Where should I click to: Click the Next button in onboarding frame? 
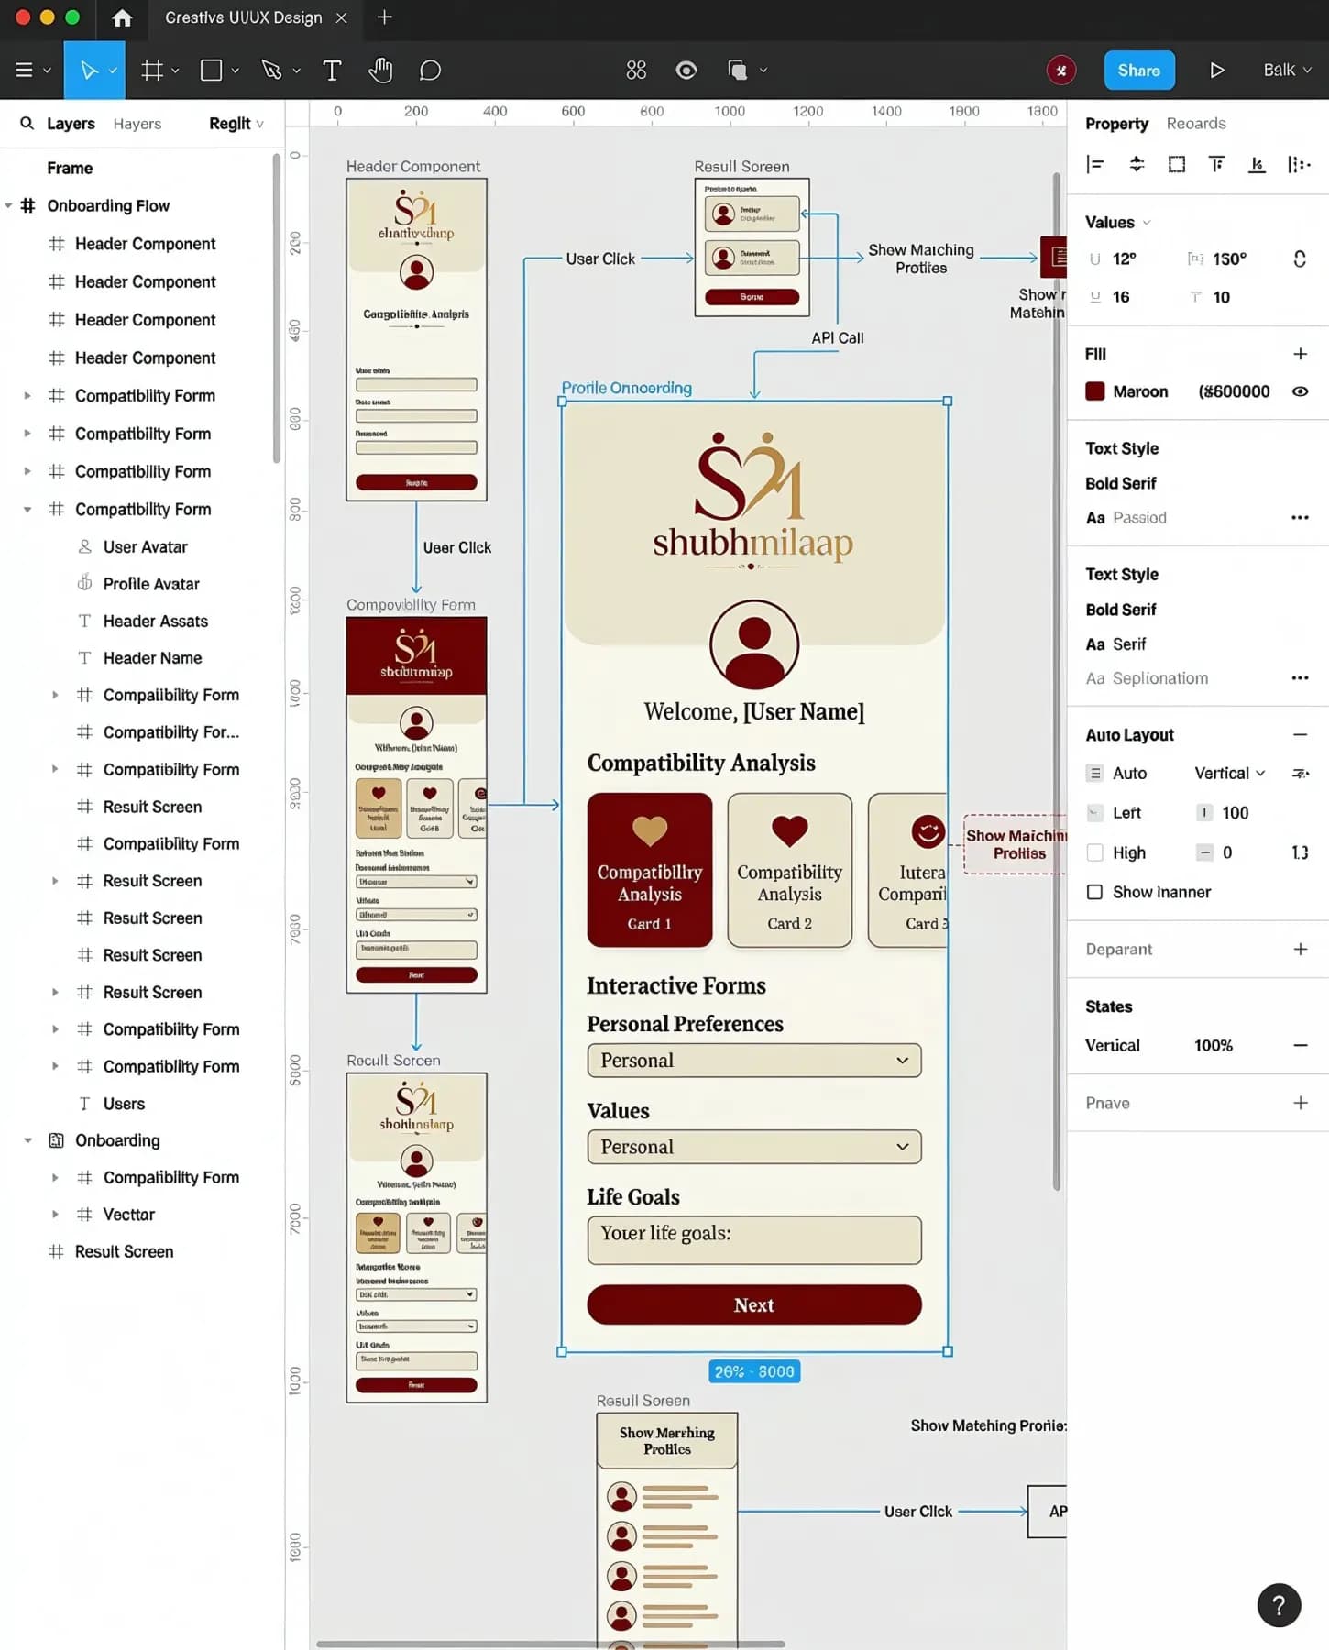pos(753,1304)
